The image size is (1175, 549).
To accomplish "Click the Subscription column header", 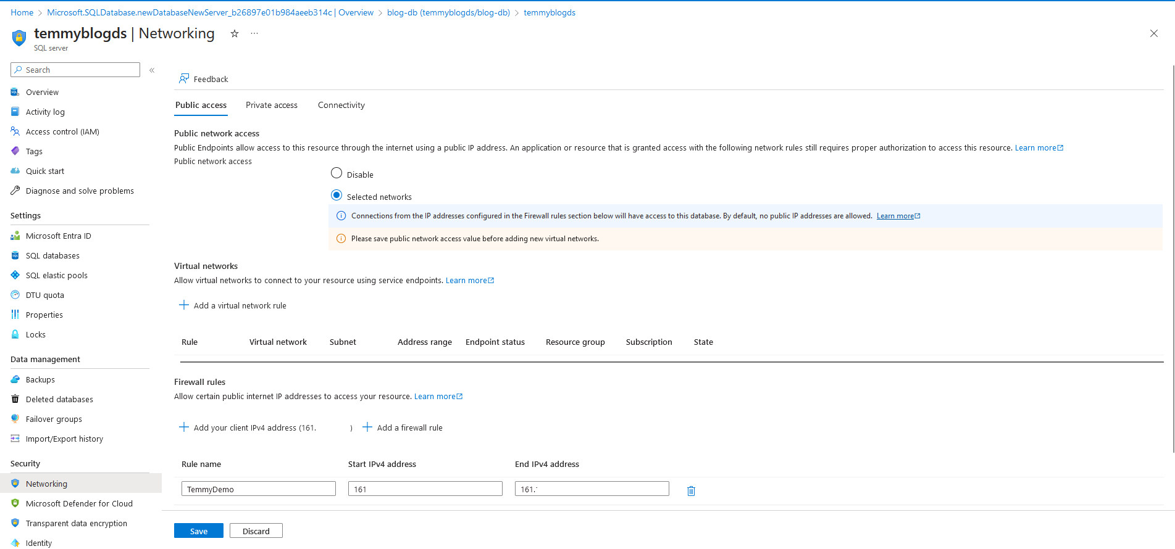I will tap(649, 342).
